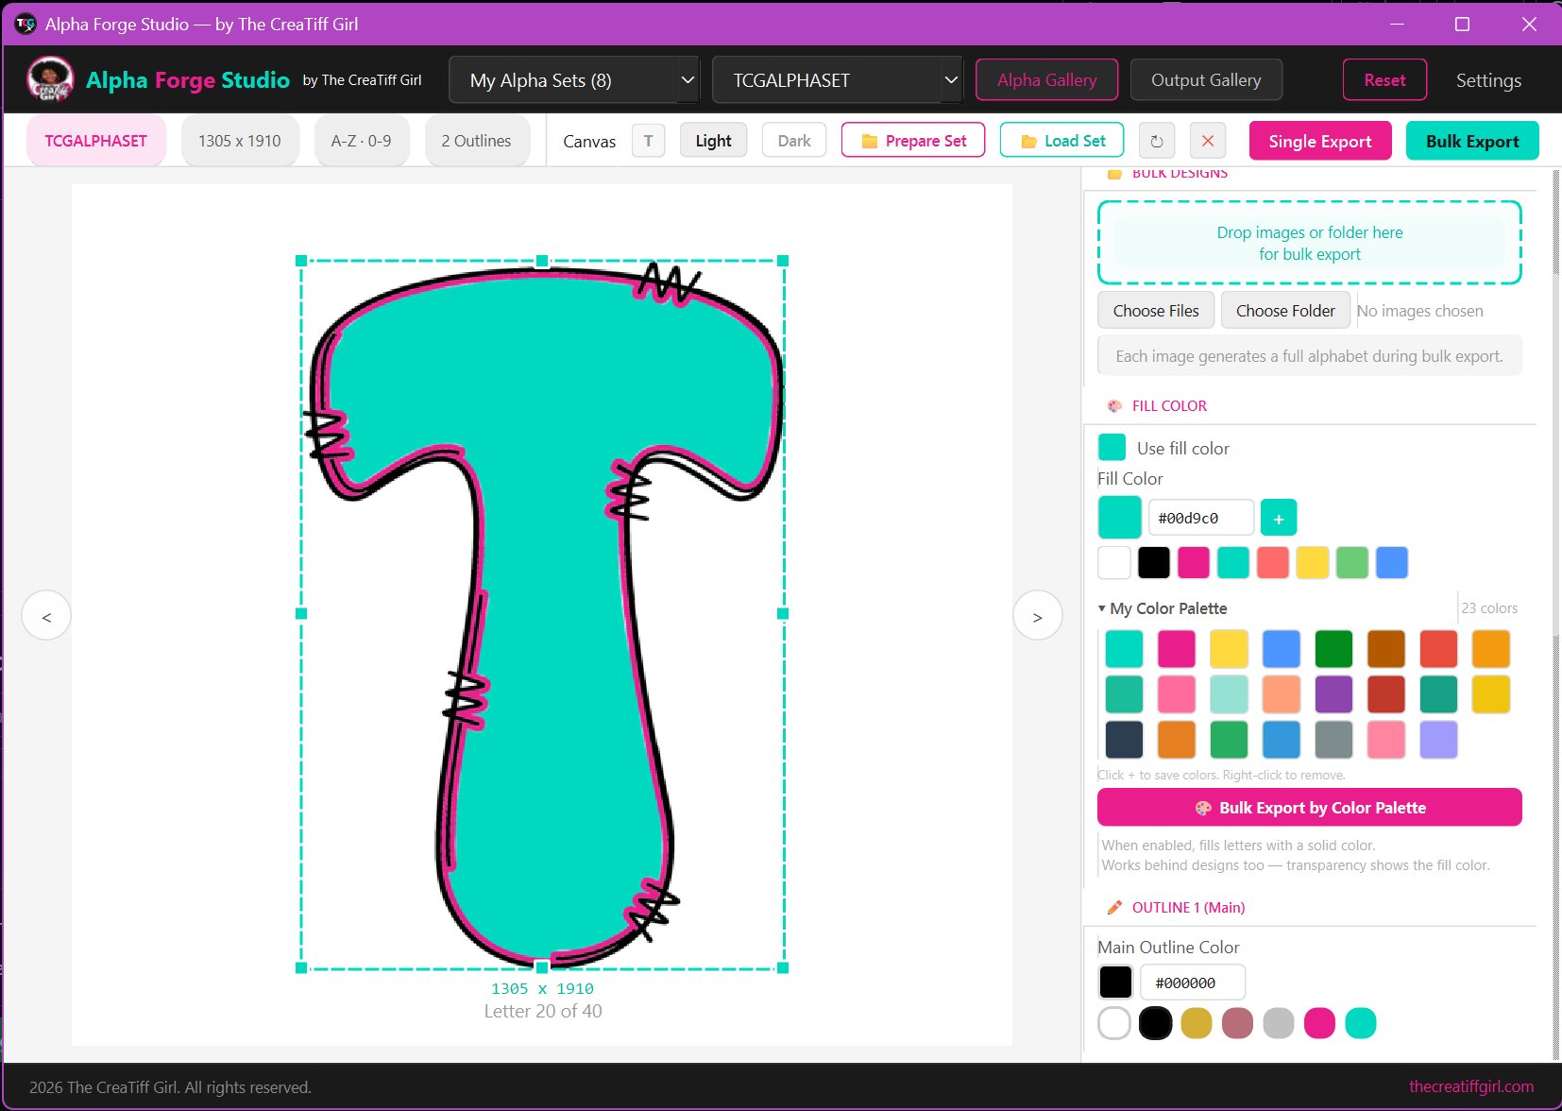Click the Load Set folder icon

click(1027, 140)
